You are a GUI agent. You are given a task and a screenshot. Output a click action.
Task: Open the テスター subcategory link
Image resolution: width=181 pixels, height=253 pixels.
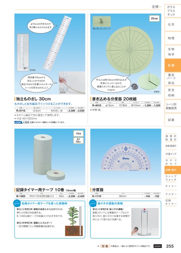[x=171, y=194]
